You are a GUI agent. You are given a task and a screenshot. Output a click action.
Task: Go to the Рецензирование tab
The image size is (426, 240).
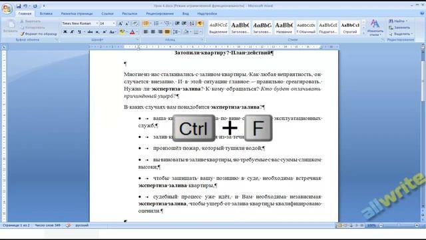click(x=160, y=13)
